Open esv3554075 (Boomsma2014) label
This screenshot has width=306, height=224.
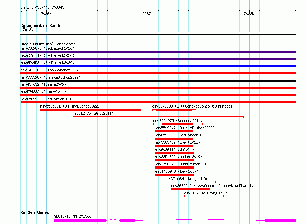coord(178,121)
